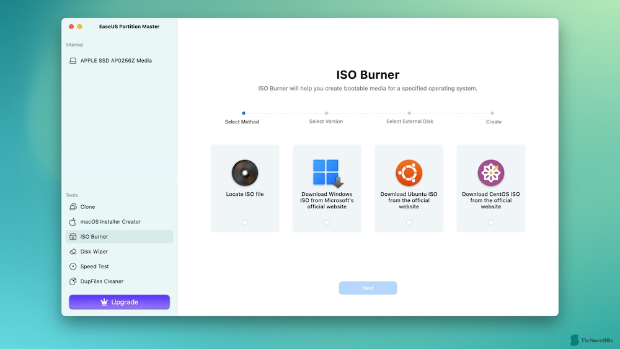Click the yellow minimize window button
The width and height of the screenshot is (620, 349).
coord(79,27)
